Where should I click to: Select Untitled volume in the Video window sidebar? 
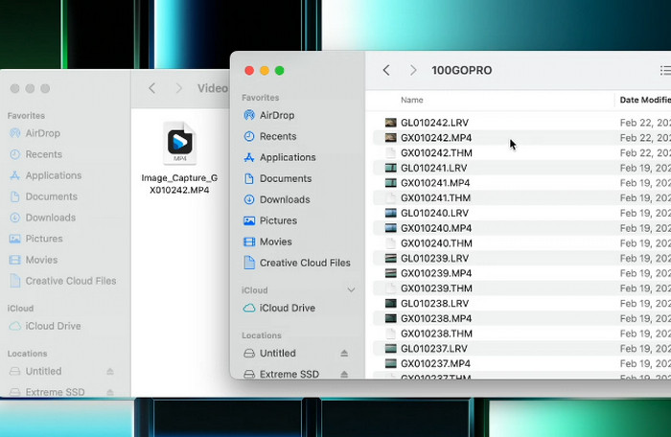pyautogui.click(x=35, y=371)
